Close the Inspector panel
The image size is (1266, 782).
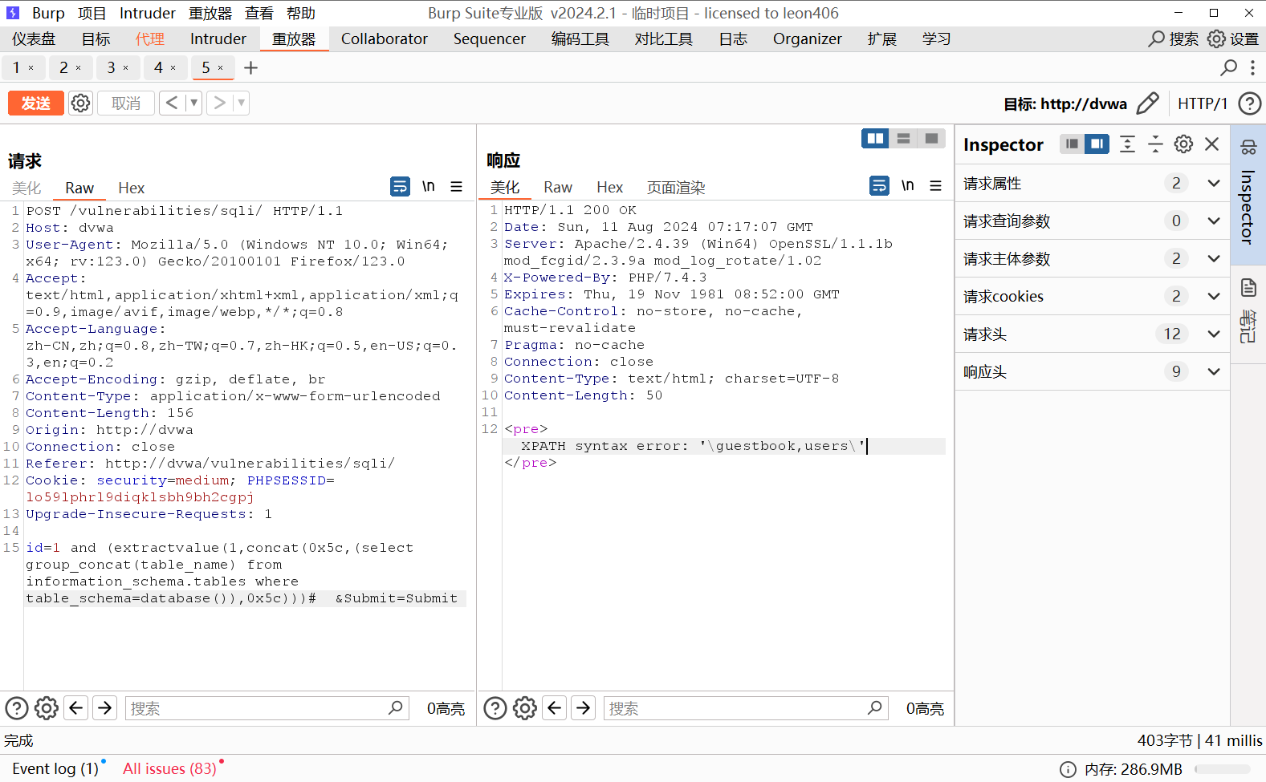[x=1212, y=144]
